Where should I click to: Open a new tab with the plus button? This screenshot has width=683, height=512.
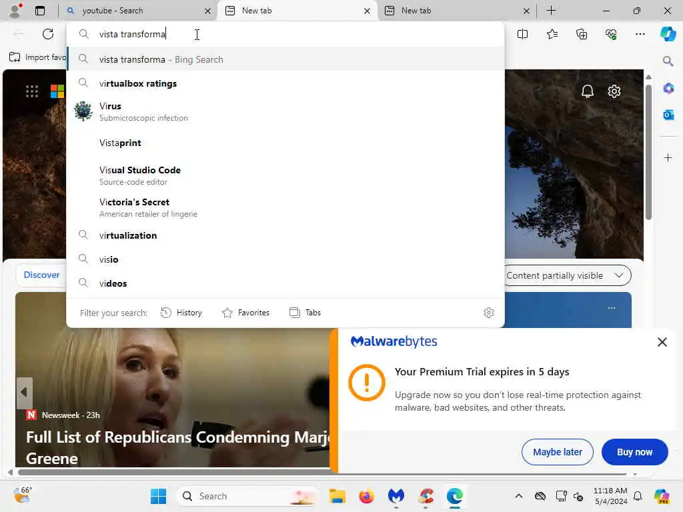tap(551, 11)
